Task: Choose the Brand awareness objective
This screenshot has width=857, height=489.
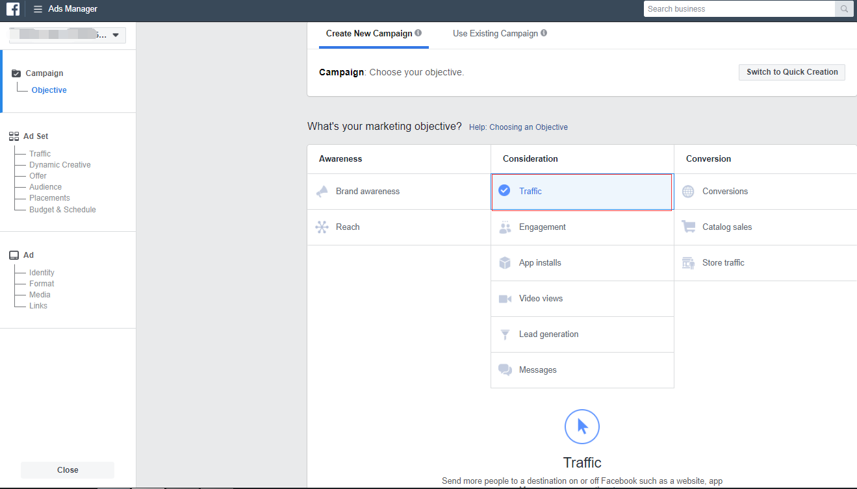Action: click(x=399, y=192)
